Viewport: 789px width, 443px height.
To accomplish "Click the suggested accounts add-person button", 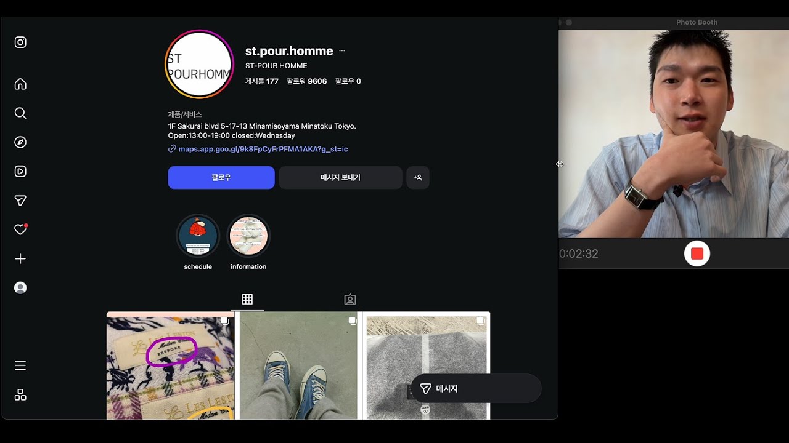I will coord(418,178).
